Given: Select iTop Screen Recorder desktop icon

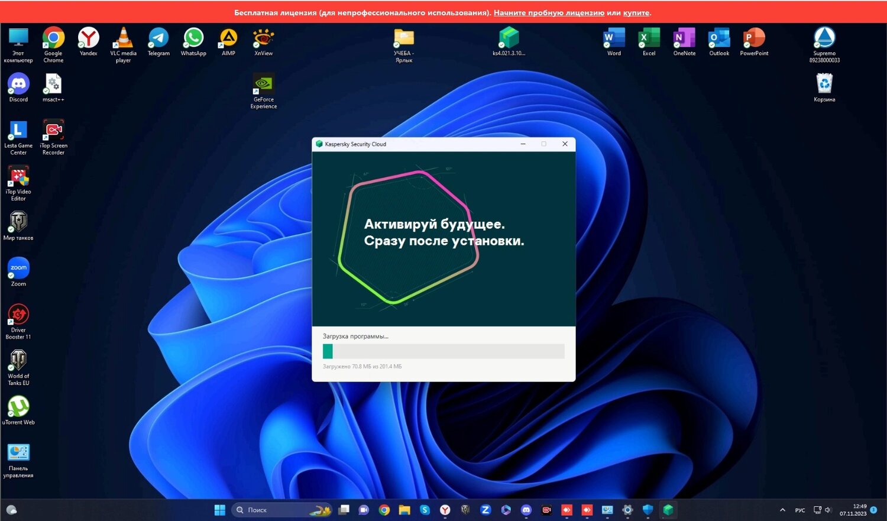Looking at the screenshot, I should pos(53,137).
